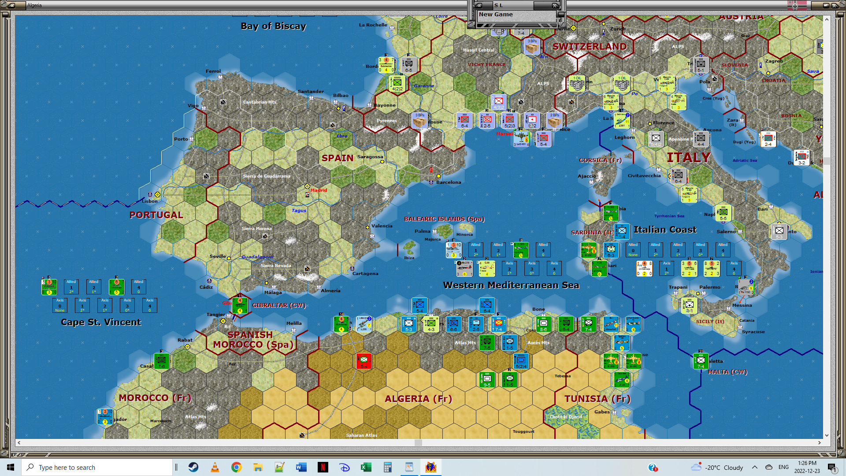Select the green 7-6 unit at Casablanca
Screen dimensions: 846x476
[162, 361]
